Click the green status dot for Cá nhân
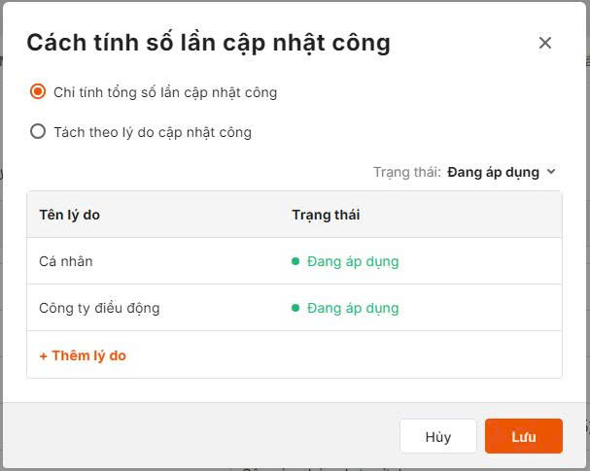This screenshot has height=471, width=590. pos(295,261)
